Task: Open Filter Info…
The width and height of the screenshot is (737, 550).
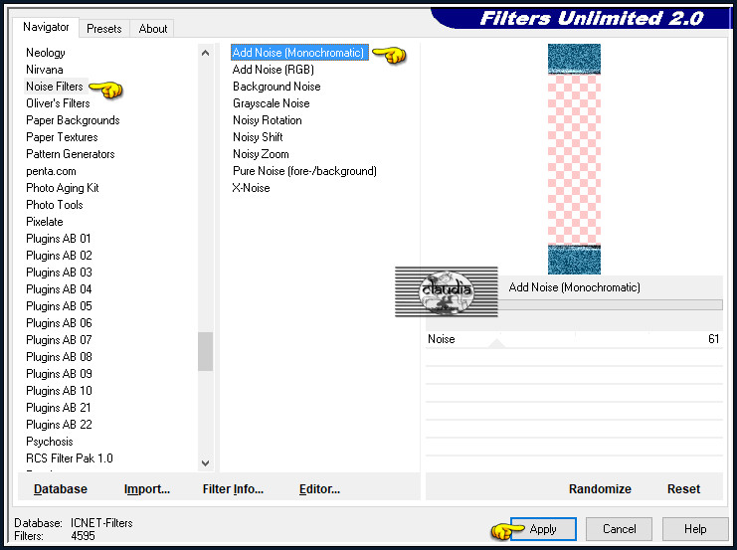Action: [x=233, y=489]
